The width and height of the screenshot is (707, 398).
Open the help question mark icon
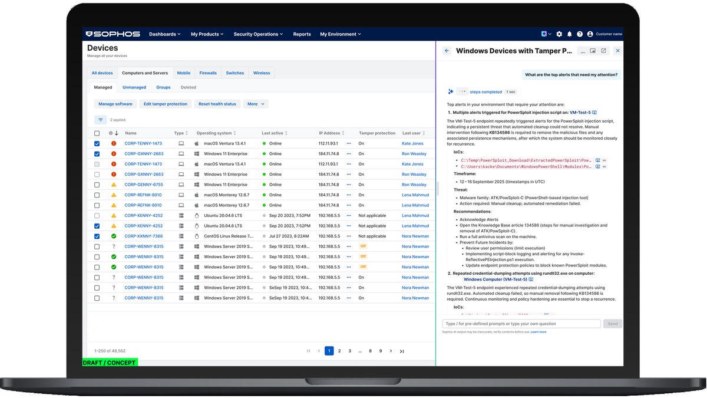tap(580, 34)
